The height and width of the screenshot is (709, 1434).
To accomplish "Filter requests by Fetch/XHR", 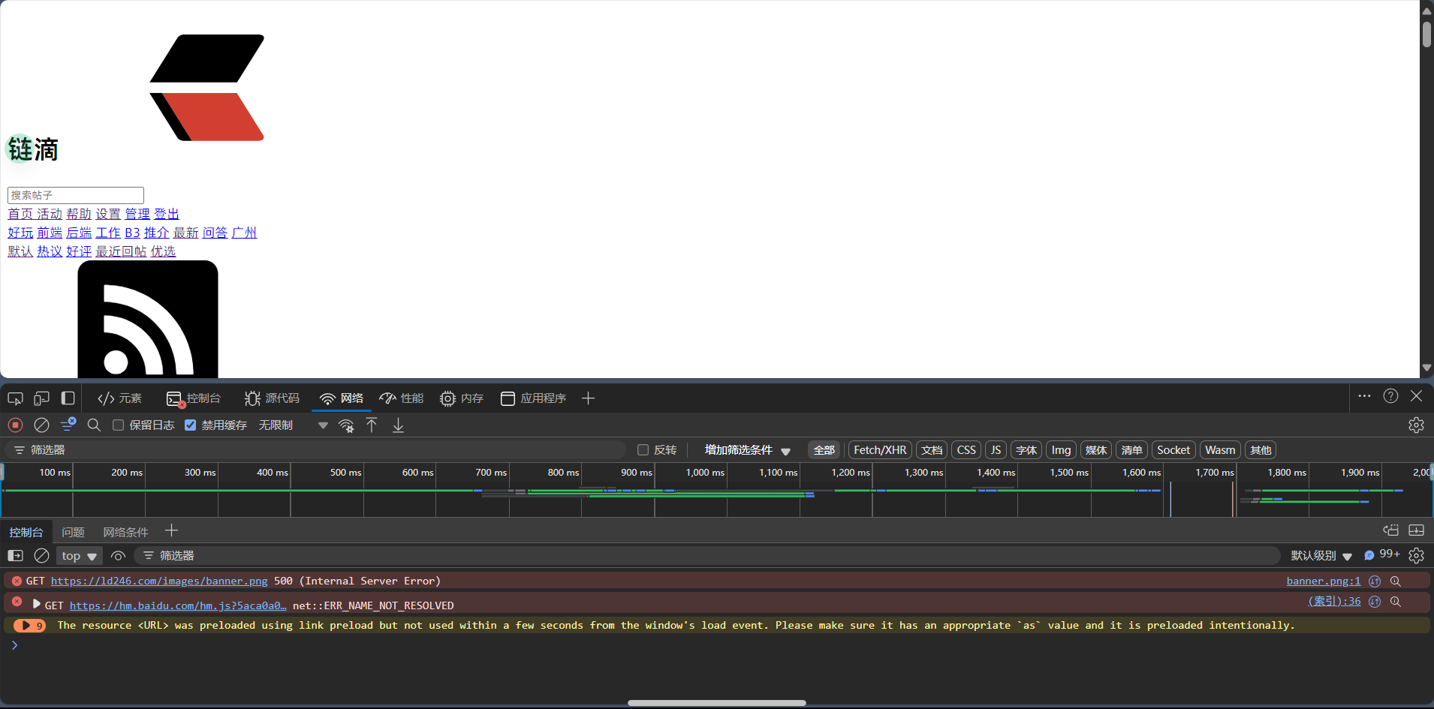I will (x=879, y=450).
